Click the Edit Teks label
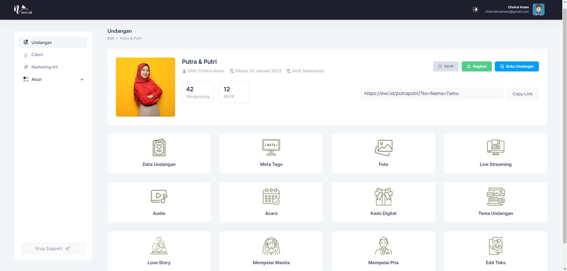This screenshot has height=271, width=567. [x=496, y=263]
